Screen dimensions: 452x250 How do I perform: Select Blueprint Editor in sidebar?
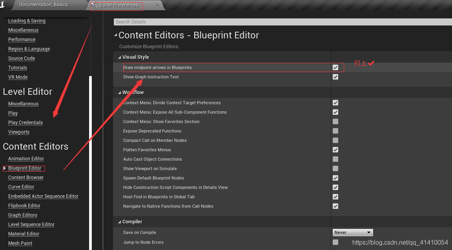click(x=25, y=168)
